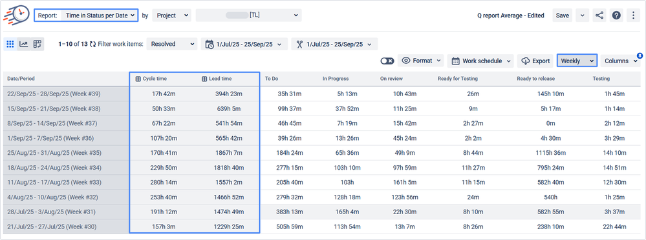Toggle the switch next to Format
The width and height of the screenshot is (646, 240).
(x=387, y=61)
